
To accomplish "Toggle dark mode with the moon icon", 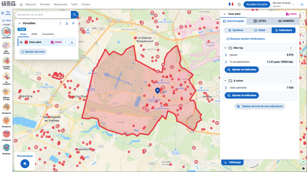I will coord(302,4).
